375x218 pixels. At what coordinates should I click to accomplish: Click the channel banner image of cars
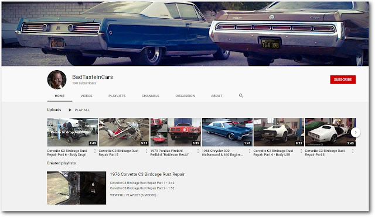click(x=185, y=34)
